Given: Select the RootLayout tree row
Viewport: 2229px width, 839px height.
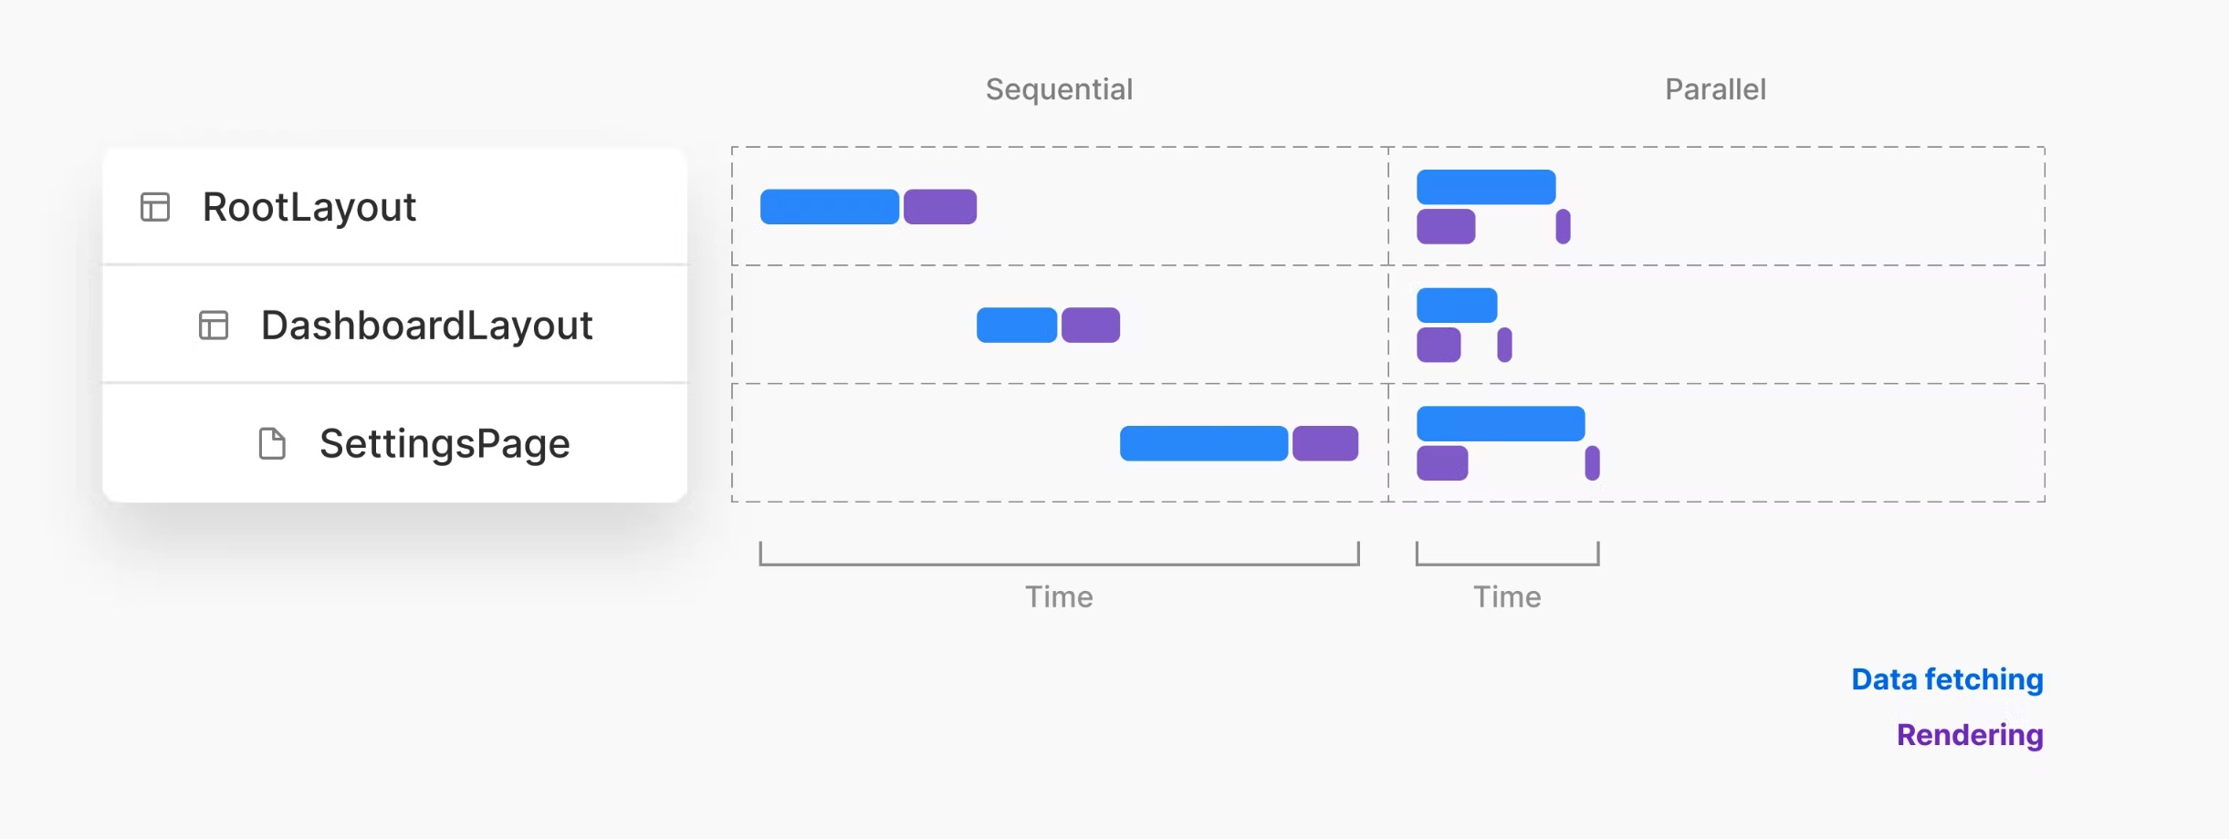Looking at the screenshot, I should pyautogui.click(x=395, y=206).
